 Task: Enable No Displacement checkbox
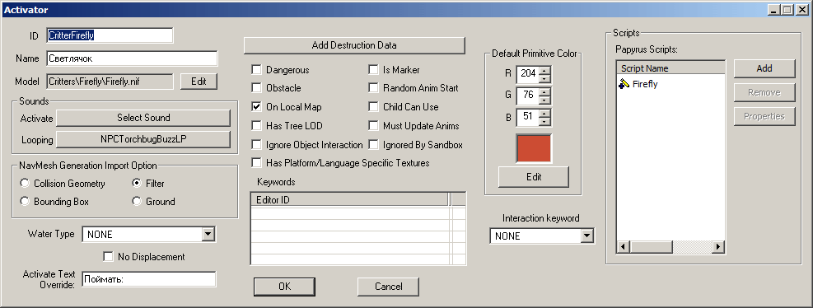coord(109,257)
